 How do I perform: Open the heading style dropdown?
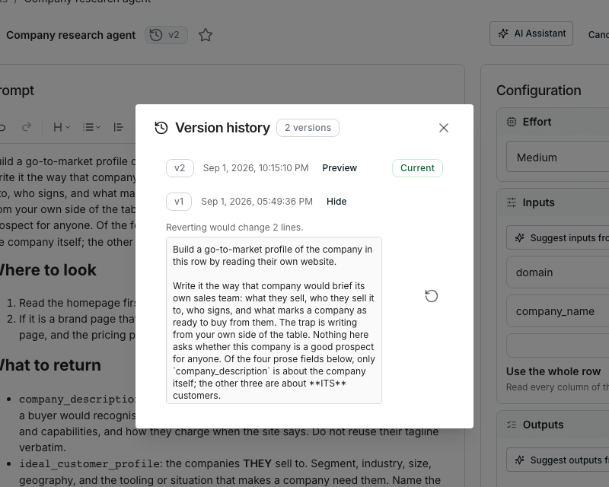pyautogui.click(x=62, y=127)
